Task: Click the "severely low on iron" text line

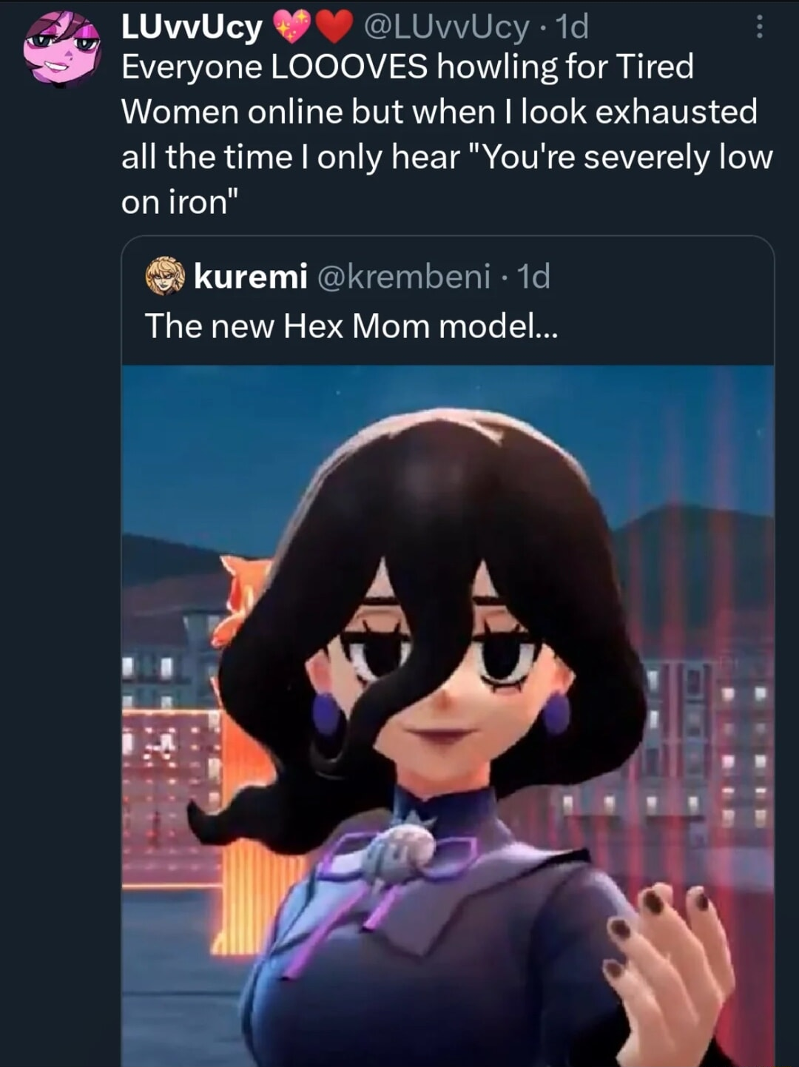Action: 446,179
